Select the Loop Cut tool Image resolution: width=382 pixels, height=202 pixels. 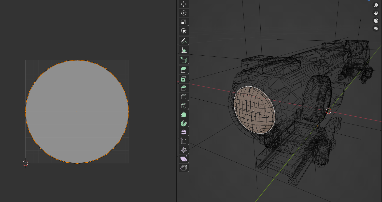[184, 97]
